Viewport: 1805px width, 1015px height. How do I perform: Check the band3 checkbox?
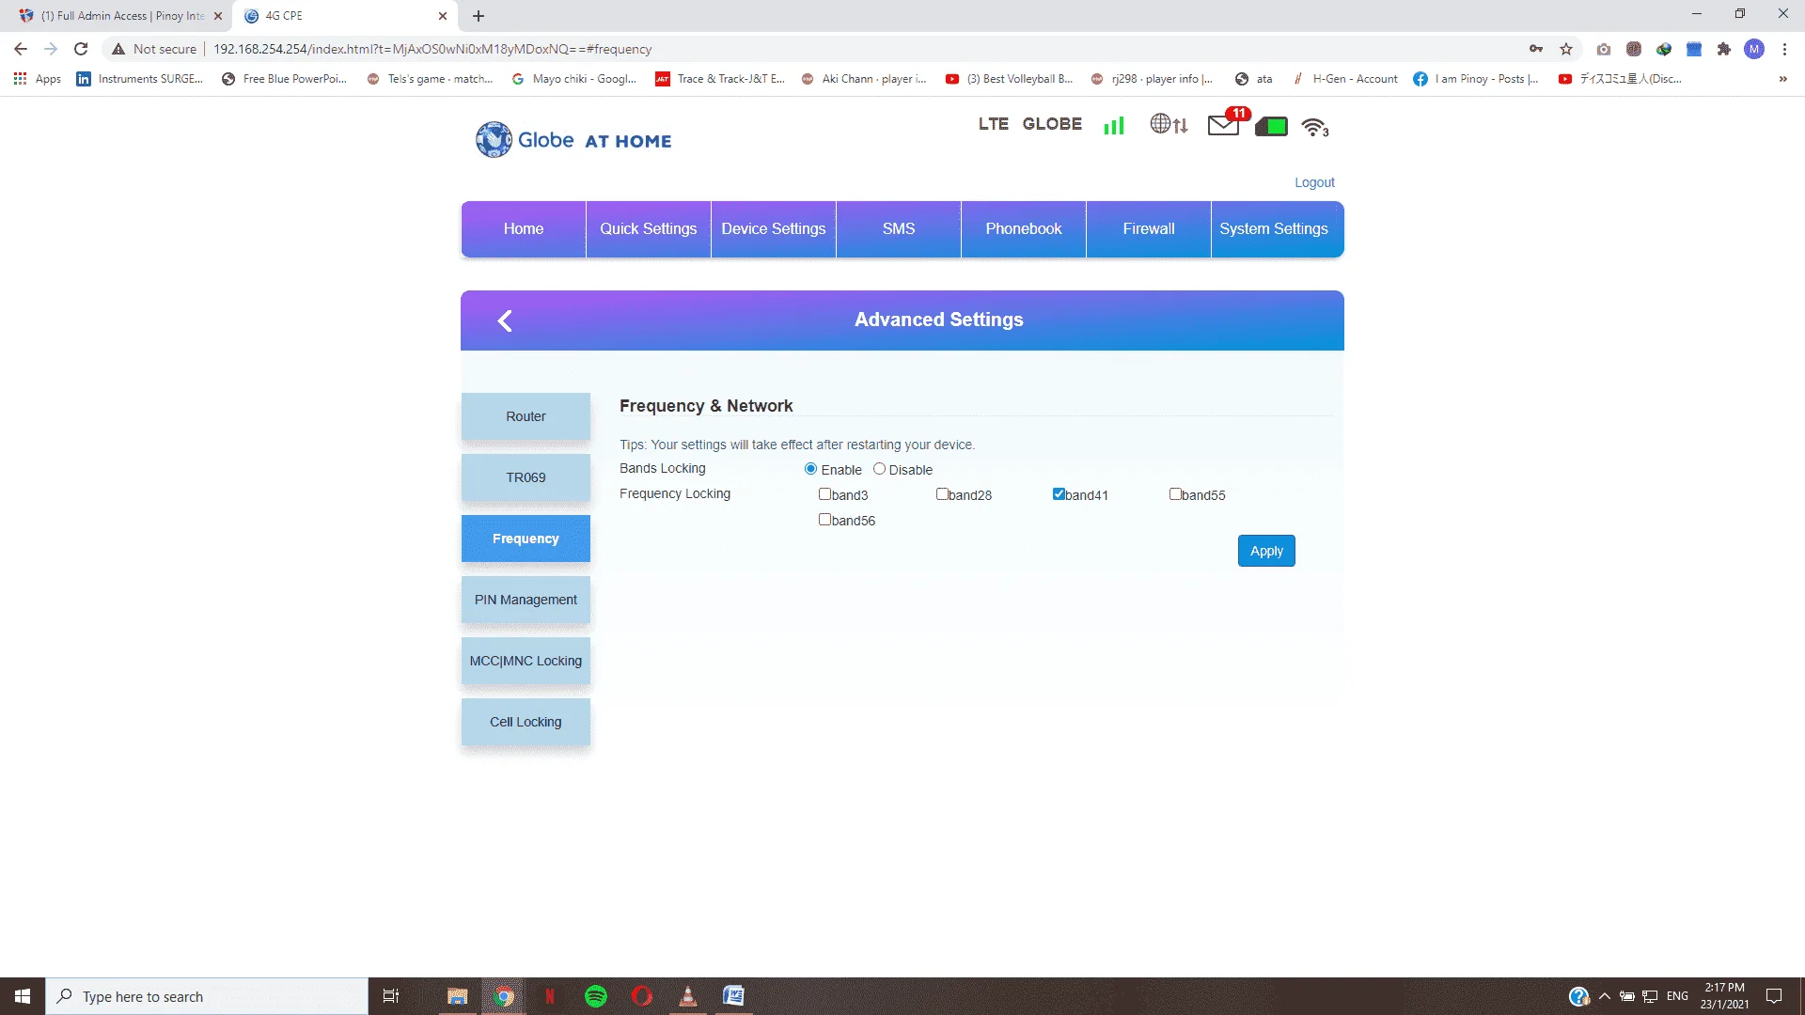pos(824,494)
